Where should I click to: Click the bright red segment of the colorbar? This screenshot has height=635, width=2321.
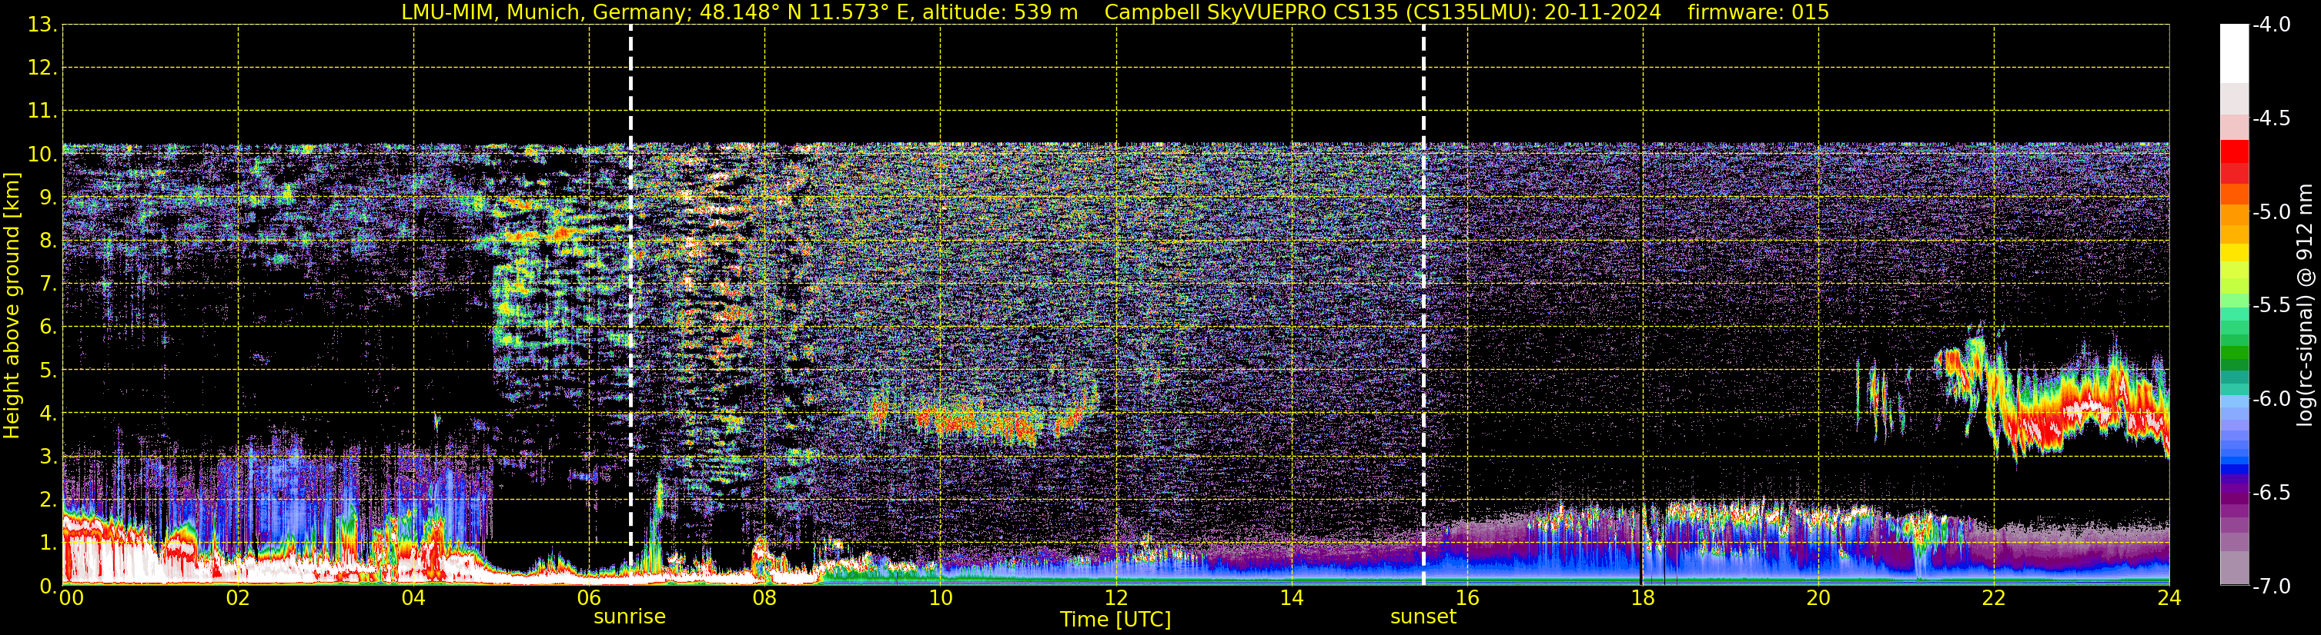point(2233,151)
